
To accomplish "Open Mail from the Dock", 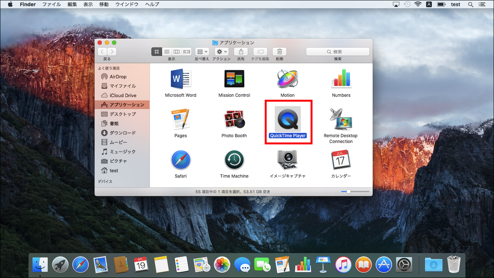I will [x=101, y=265].
